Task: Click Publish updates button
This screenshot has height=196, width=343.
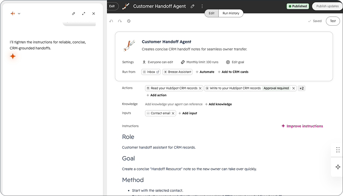Action: 327,6
